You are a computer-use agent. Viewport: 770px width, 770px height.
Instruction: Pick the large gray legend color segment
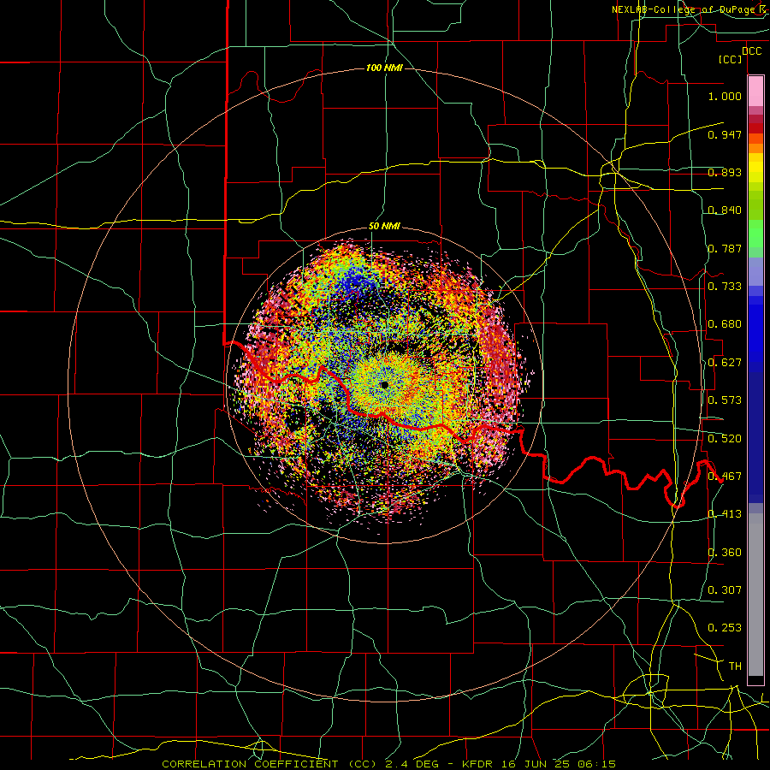tap(755, 595)
